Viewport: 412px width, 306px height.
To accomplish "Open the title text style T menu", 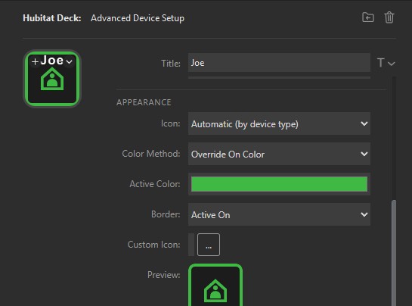I will click(x=386, y=63).
